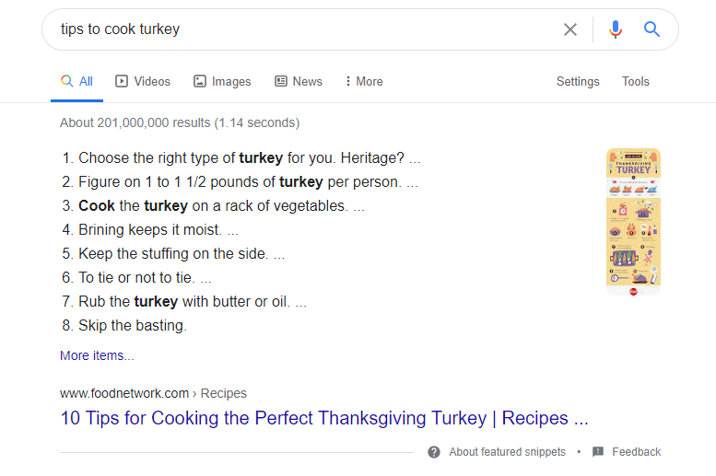Expand the list with More items link
This screenshot has width=716, height=476.
[97, 355]
